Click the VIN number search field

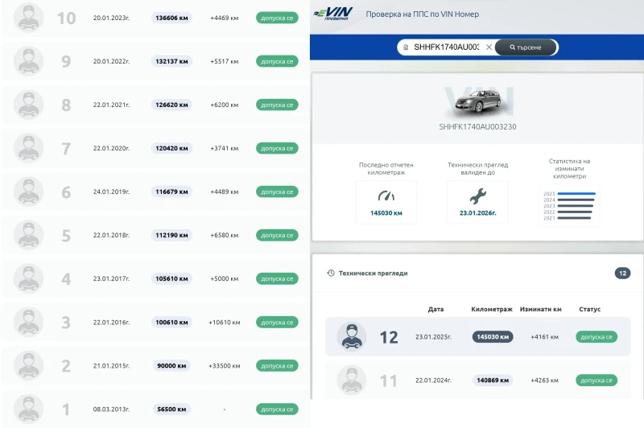coord(447,47)
